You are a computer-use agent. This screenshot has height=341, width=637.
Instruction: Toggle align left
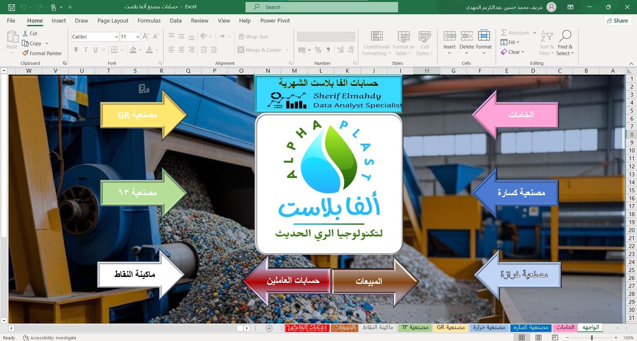tap(171, 50)
